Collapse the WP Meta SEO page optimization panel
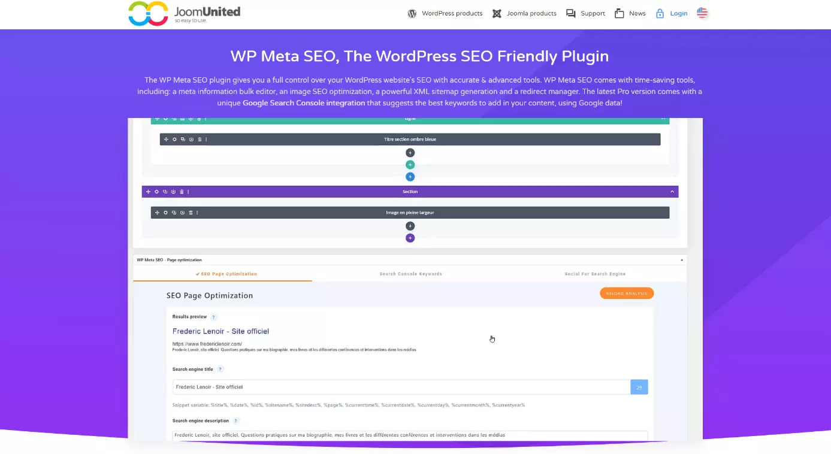The image size is (831, 454). [x=681, y=260]
